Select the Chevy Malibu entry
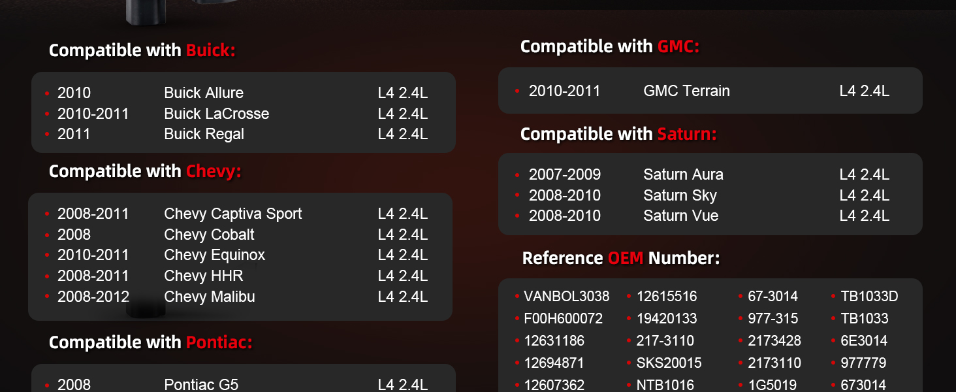Screen dimensions: 956x392 [209, 297]
